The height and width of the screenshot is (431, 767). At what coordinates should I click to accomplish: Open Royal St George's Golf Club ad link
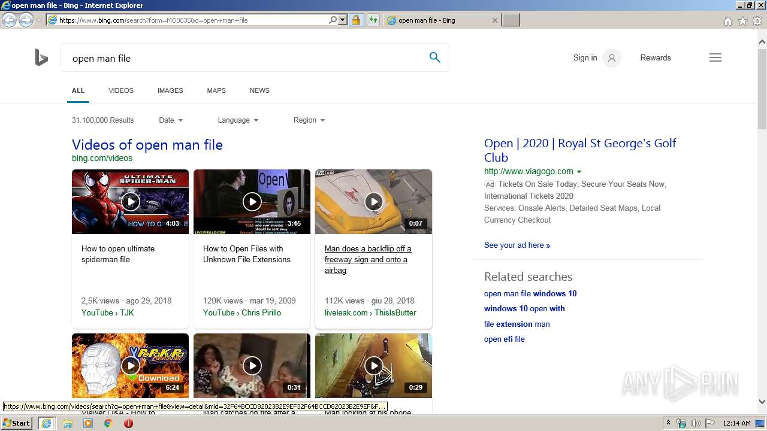(580, 150)
